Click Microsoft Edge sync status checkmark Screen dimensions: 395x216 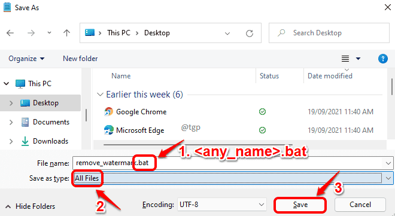coord(262,130)
